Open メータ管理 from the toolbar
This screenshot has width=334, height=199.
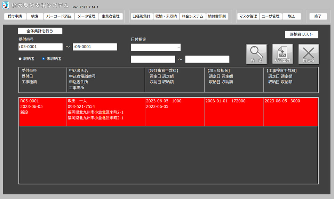click(87, 16)
